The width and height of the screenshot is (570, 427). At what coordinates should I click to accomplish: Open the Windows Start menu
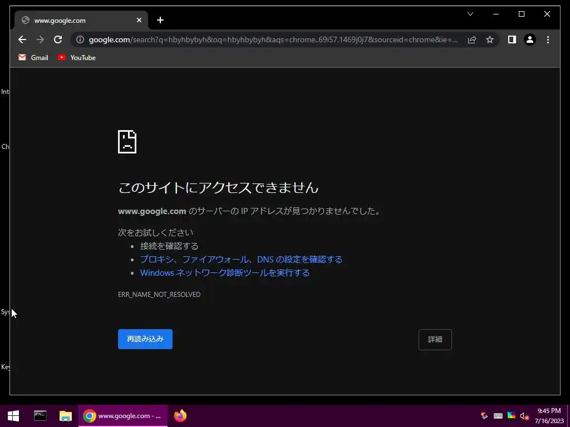[13, 416]
